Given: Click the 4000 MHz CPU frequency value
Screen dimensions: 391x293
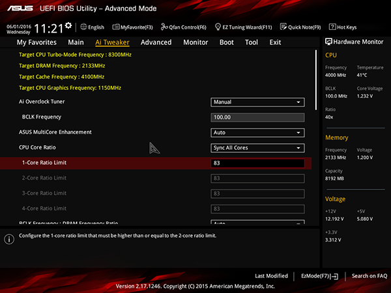Looking at the screenshot, I should 336,75.
